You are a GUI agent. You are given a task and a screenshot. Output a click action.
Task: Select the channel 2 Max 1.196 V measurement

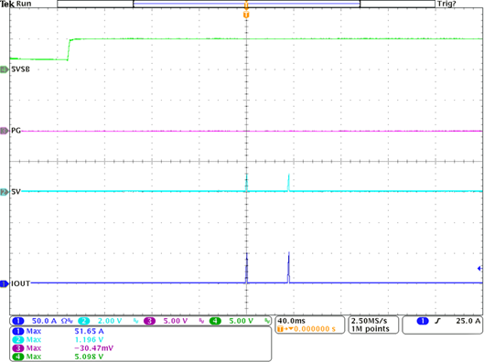58,340
